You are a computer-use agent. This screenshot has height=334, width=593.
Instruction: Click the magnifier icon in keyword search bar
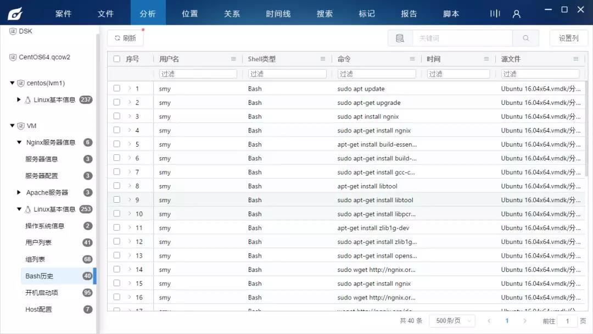pyautogui.click(x=525, y=38)
